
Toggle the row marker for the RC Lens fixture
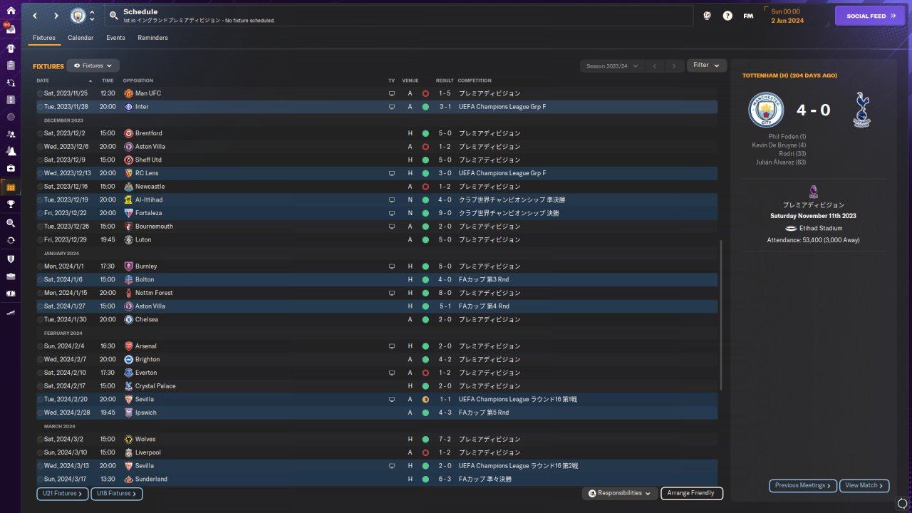click(x=40, y=173)
